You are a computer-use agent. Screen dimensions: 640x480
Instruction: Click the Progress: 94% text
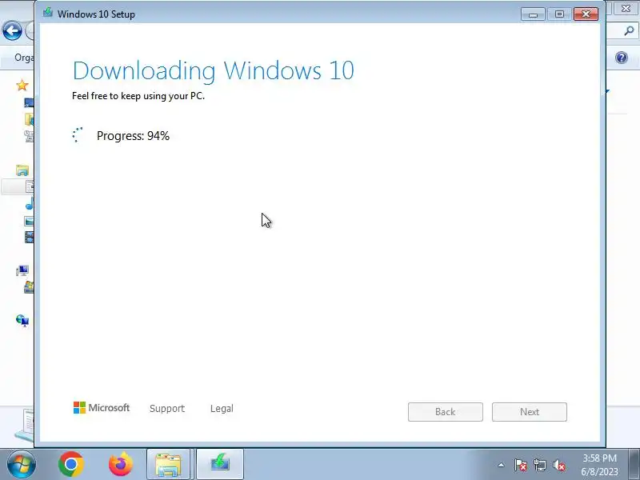tap(133, 135)
